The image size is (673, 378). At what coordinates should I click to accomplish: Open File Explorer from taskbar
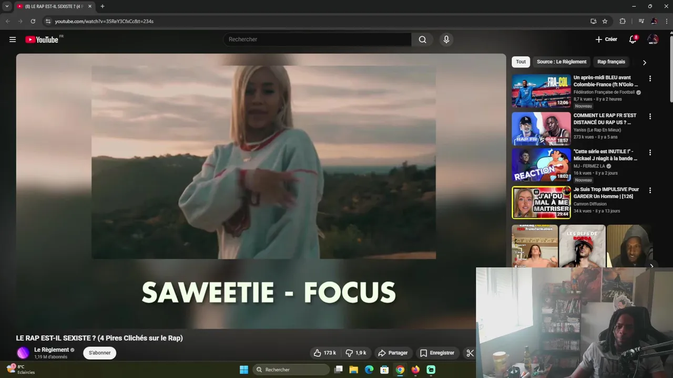(354, 370)
